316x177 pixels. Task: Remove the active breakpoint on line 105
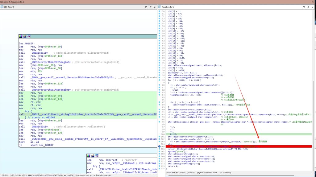click(159, 146)
